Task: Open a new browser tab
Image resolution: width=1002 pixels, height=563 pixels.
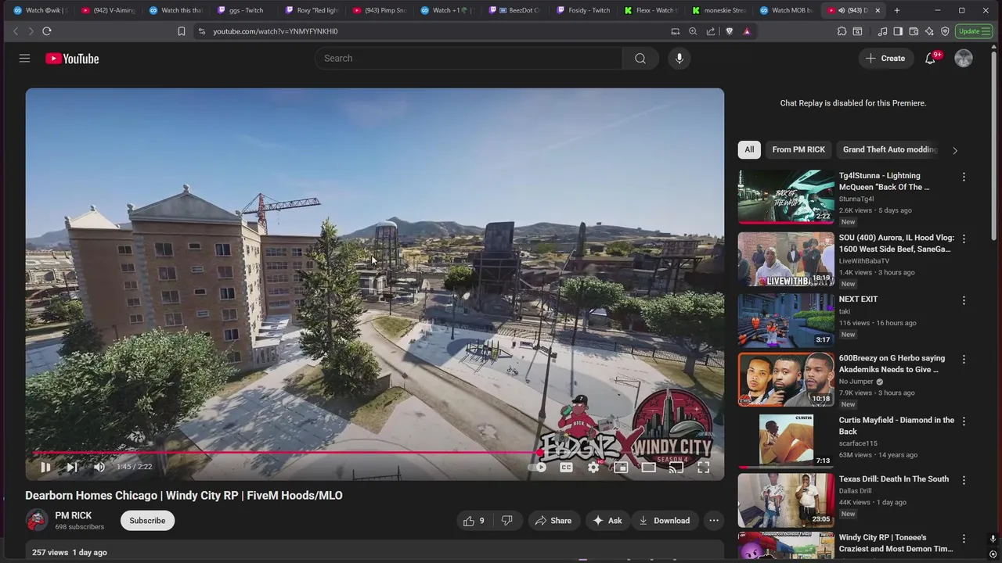Action: (897, 10)
